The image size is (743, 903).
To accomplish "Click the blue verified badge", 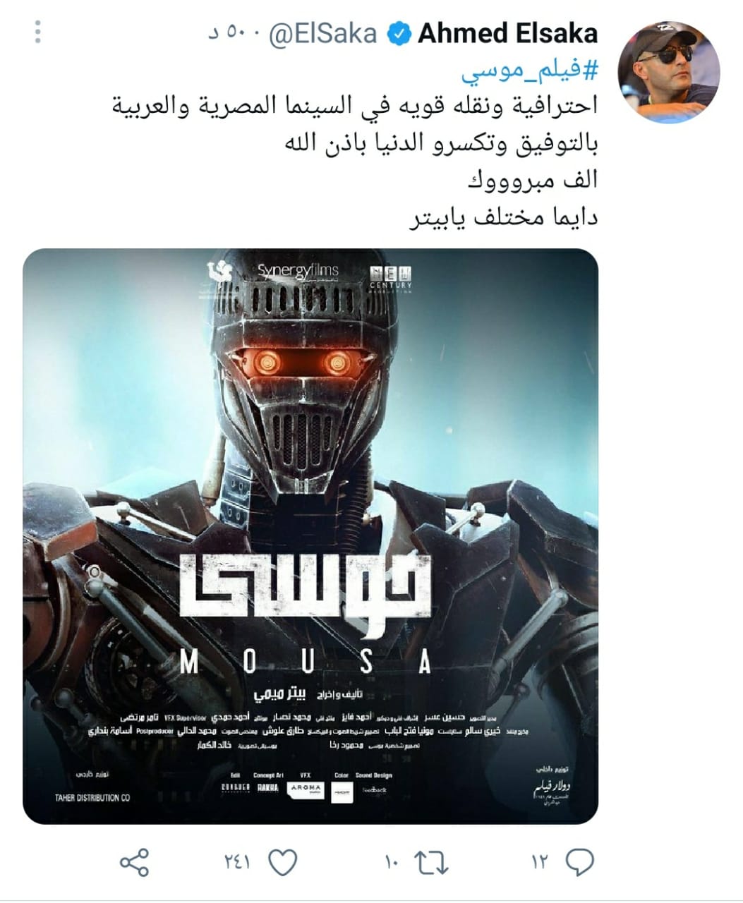I will [x=399, y=33].
